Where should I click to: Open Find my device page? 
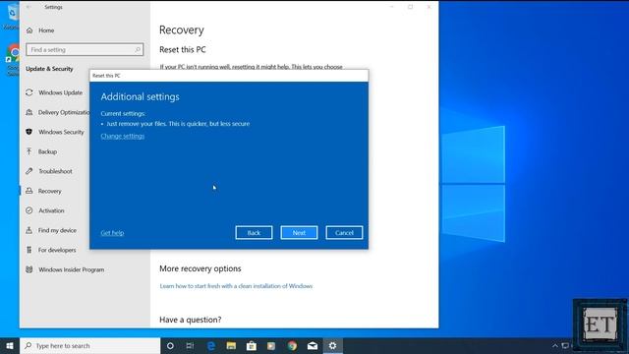[57, 230]
